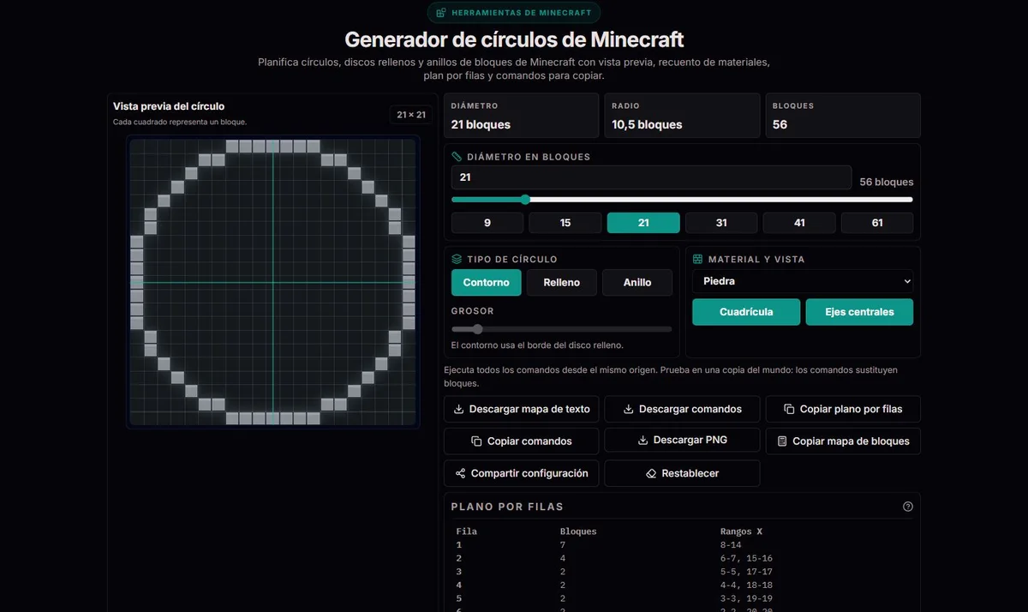The image size is (1028, 612).
Task: Click the Diámetro 21 bloques stat card
Action: (x=521, y=116)
